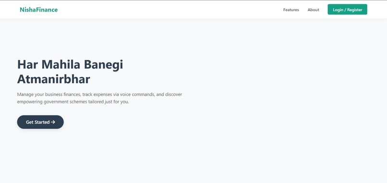Click the 'Manage your business finances' description text
This screenshot has width=387, height=183.
click(99, 98)
